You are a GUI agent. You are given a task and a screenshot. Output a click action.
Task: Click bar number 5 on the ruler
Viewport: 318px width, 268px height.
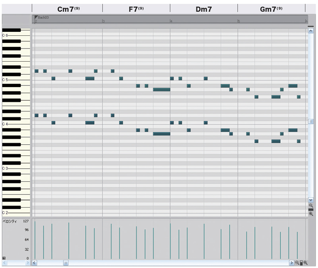click(x=239, y=21)
